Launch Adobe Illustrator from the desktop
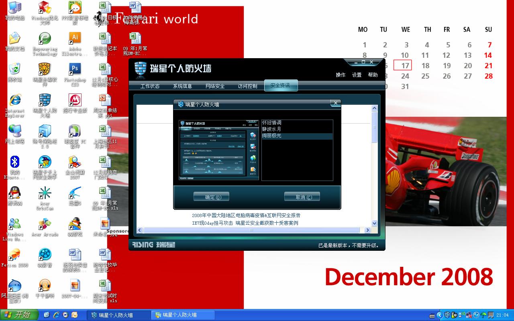The width and height of the screenshot is (514, 321). point(75,44)
